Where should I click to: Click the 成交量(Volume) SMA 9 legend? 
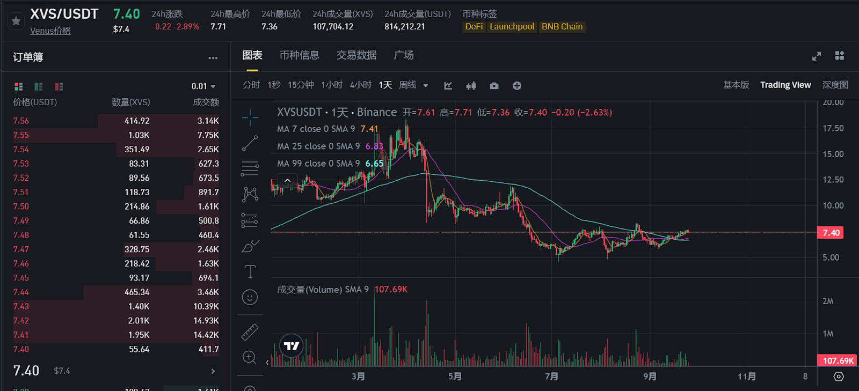point(343,290)
